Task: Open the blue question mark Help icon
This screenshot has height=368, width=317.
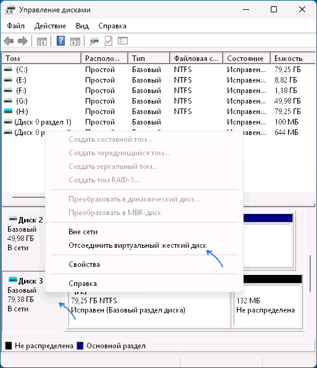Action: point(60,41)
